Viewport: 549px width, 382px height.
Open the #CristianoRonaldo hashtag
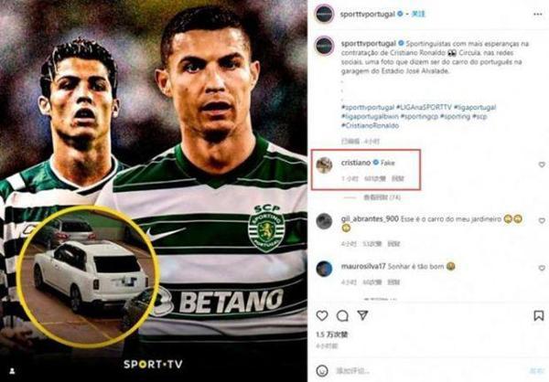click(370, 125)
